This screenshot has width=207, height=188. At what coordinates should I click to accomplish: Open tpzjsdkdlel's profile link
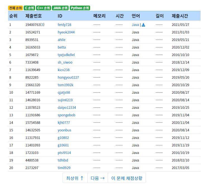[x=66, y=55]
